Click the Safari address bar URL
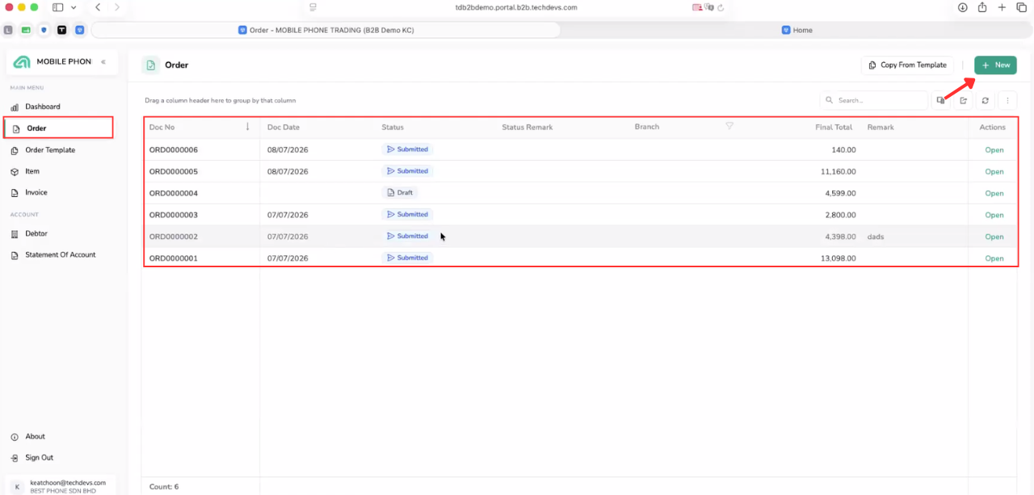 pyautogui.click(x=516, y=7)
